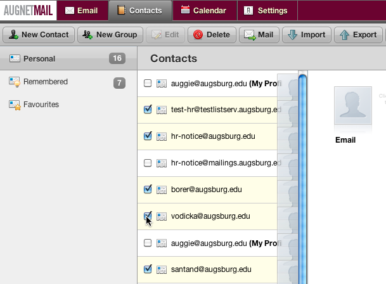
Task: Select the hr-notice@augsburg.edu contact
Action: (x=217, y=136)
